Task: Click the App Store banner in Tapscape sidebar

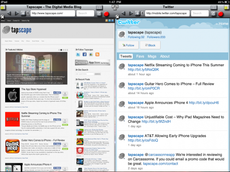Action: point(92,63)
